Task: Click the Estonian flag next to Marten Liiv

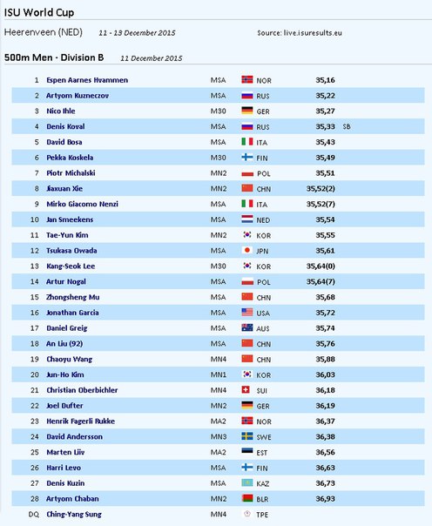Action: tap(247, 451)
